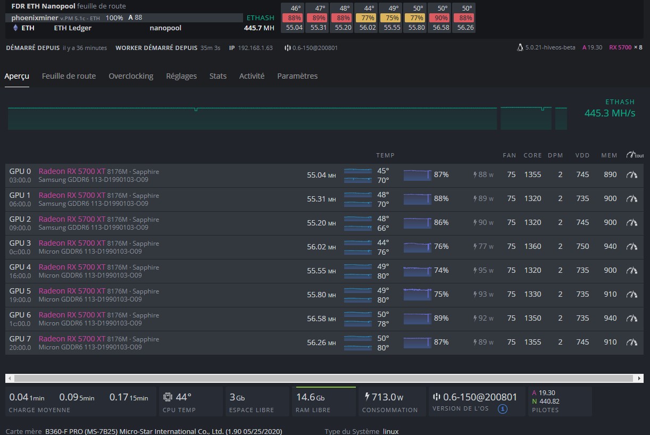Click GPU 2 temperature graph
The image size is (650, 435).
358,223
